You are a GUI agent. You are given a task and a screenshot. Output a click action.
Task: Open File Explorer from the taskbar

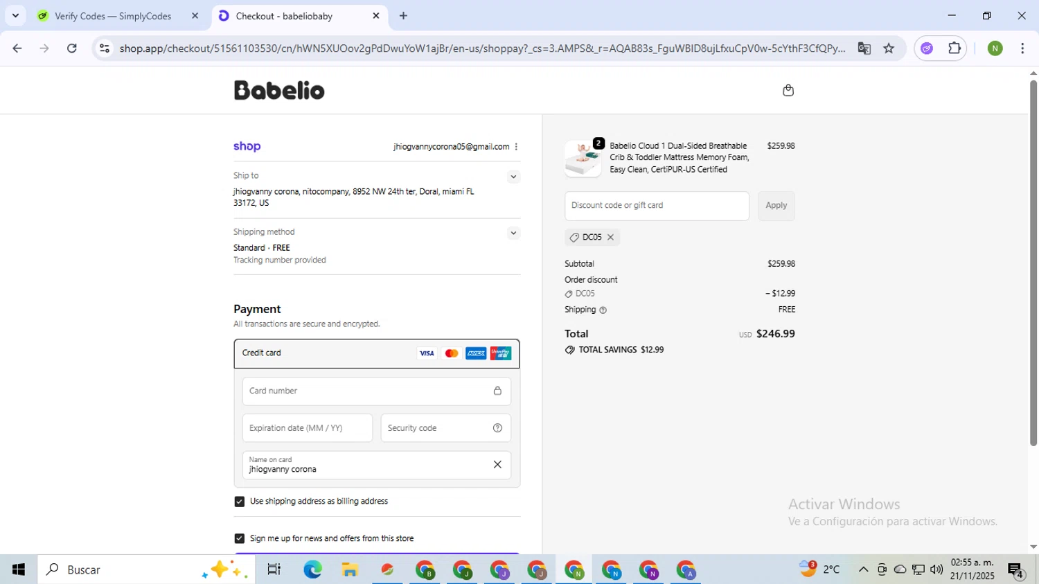click(350, 569)
